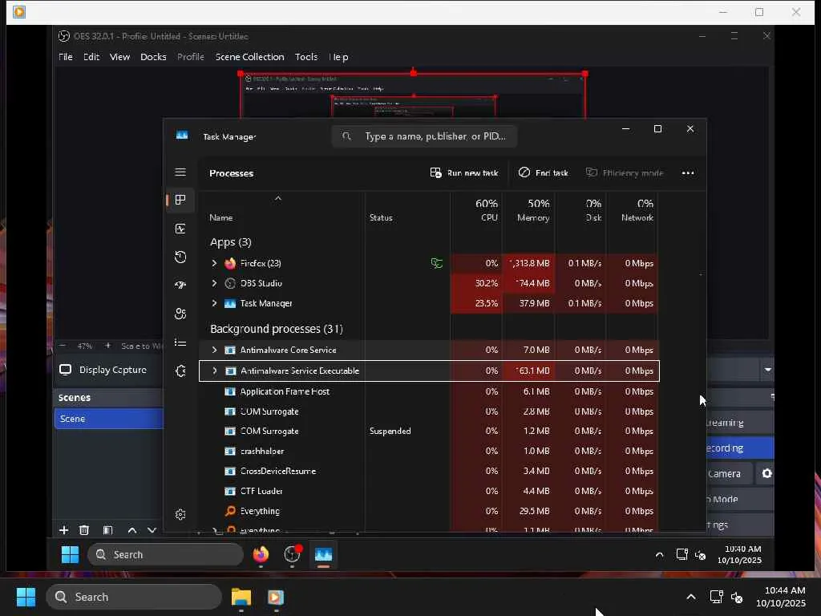Select crashhelper process row
821x616 pixels.
429,451
